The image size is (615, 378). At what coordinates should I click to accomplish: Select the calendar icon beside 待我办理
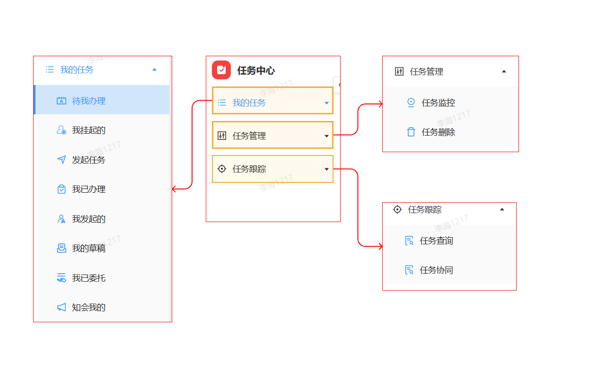tap(61, 100)
